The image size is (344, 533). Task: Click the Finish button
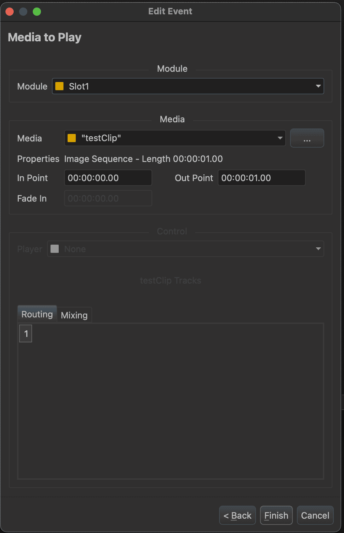276,515
